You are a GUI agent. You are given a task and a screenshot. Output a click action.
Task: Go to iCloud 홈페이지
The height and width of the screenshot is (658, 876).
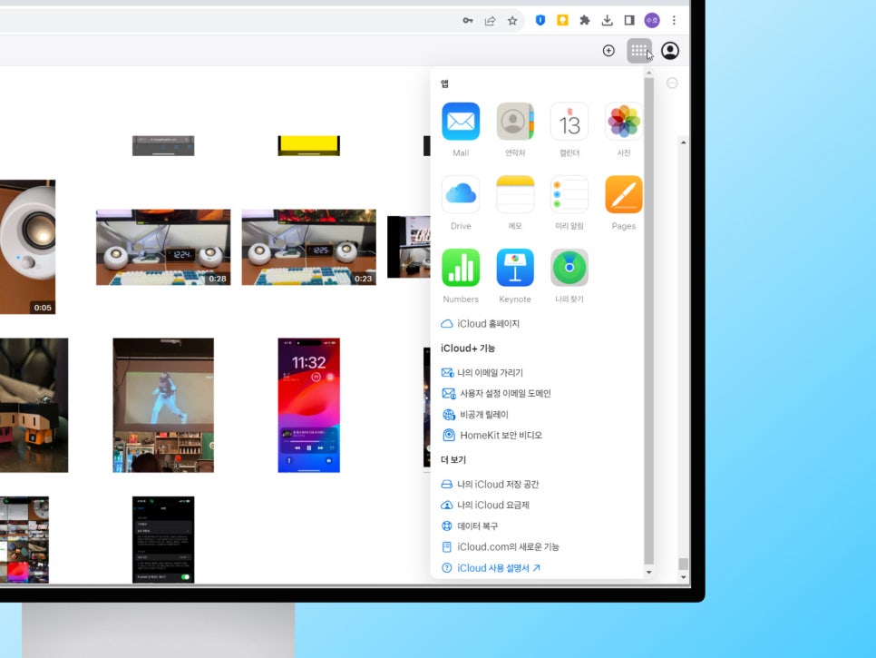(x=481, y=324)
